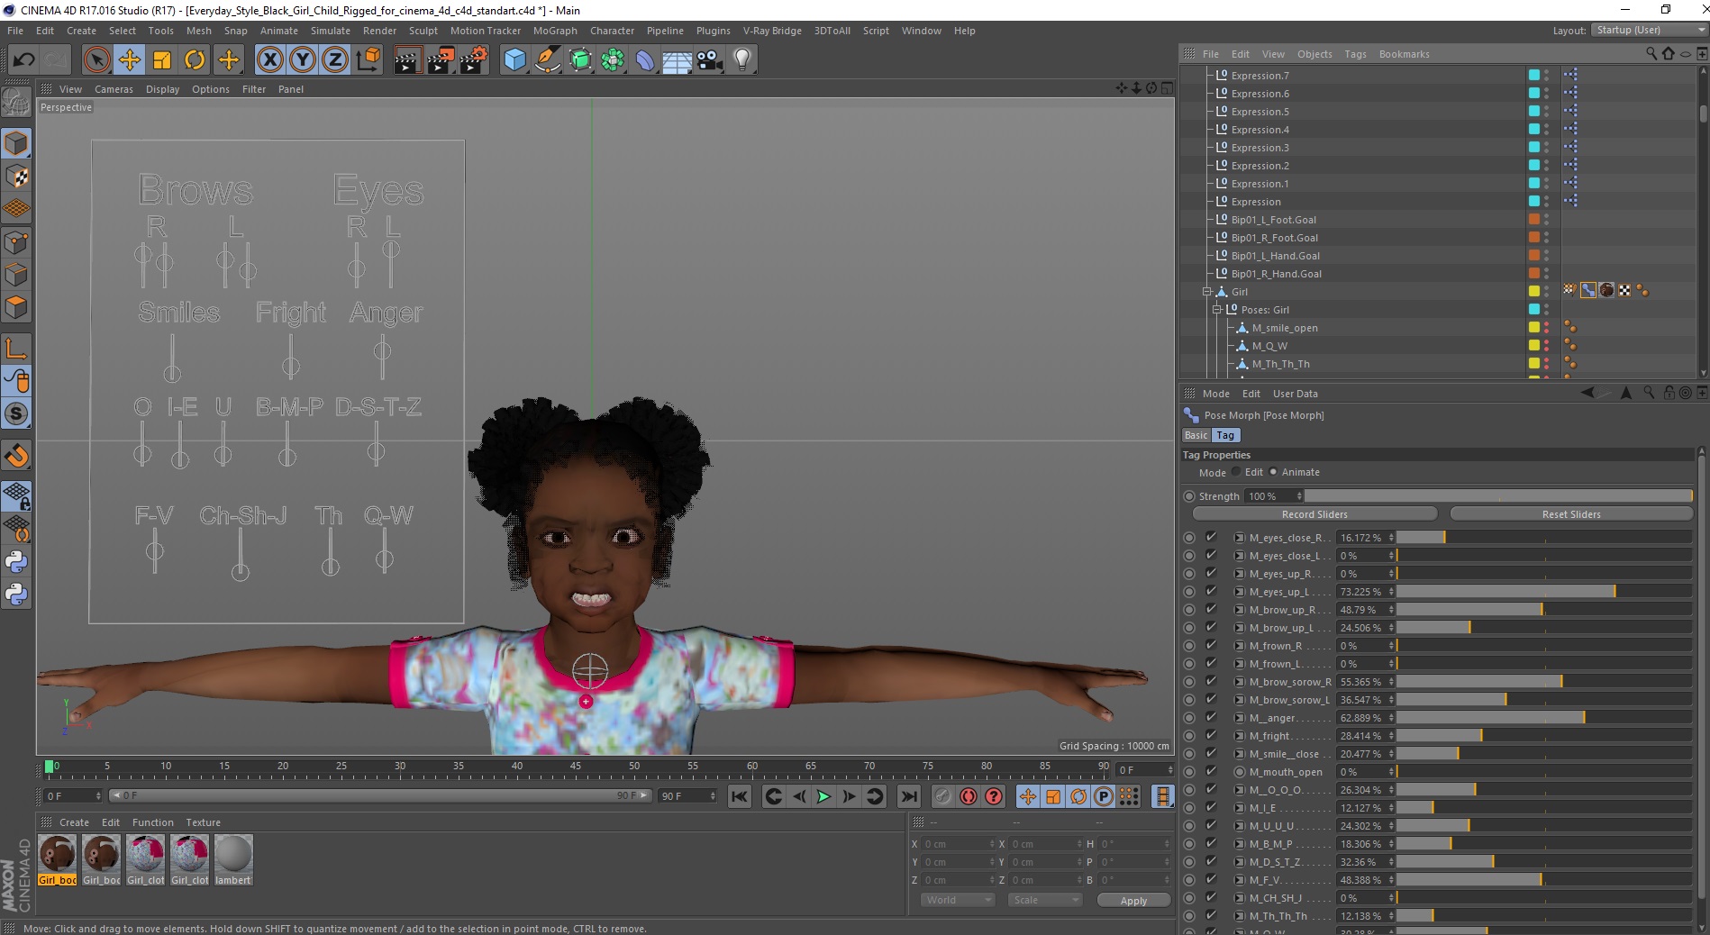Image resolution: width=1710 pixels, height=935 pixels.
Task: Toggle visibility dots for Girl object
Action: tap(1547, 291)
